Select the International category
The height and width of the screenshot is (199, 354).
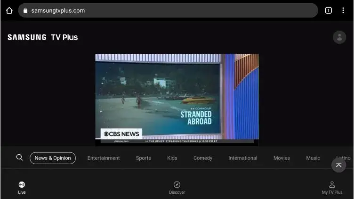click(x=243, y=158)
